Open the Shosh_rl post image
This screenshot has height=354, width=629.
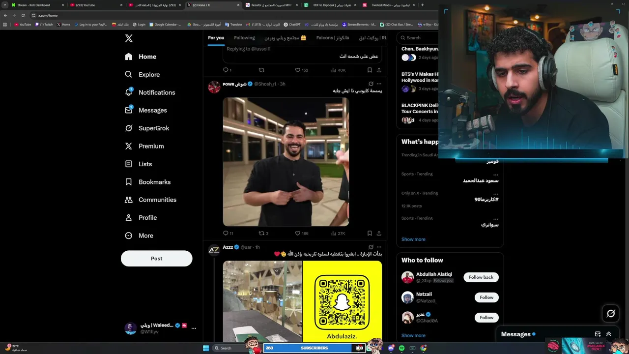click(286, 162)
